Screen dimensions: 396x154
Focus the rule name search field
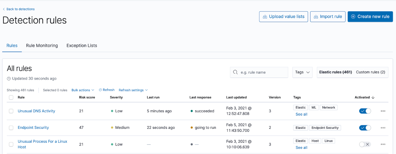point(259,72)
